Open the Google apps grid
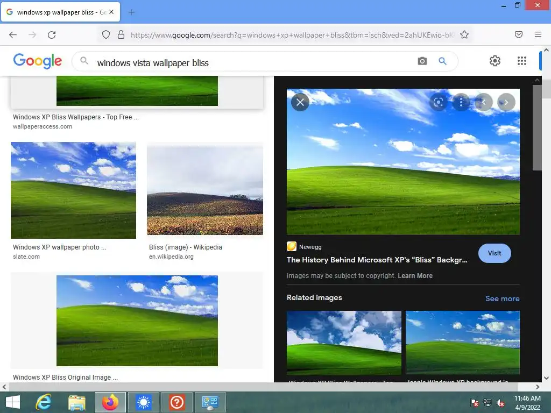The width and height of the screenshot is (551, 413). pyautogui.click(x=522, y=61)
